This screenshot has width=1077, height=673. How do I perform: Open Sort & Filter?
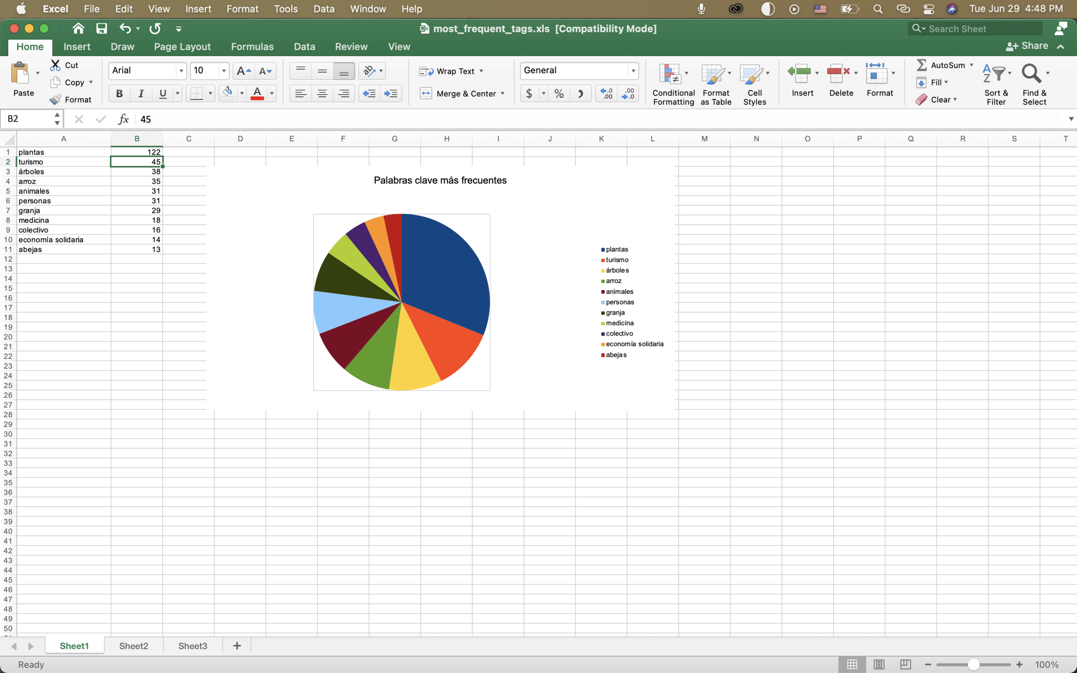[x=996, y=84]
